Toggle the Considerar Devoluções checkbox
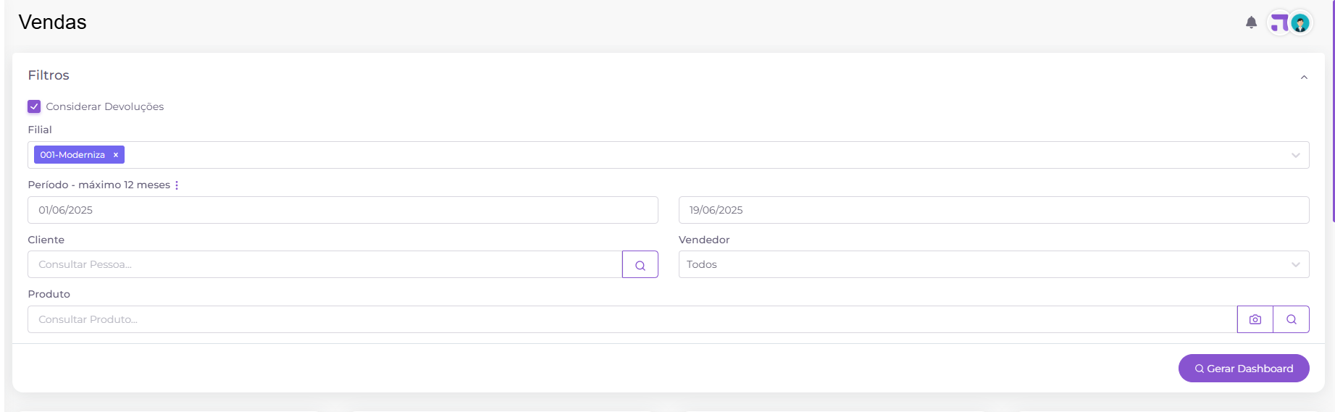This screenshot has width=1335, height=412. pyautogui.click(x=34, y=106)
